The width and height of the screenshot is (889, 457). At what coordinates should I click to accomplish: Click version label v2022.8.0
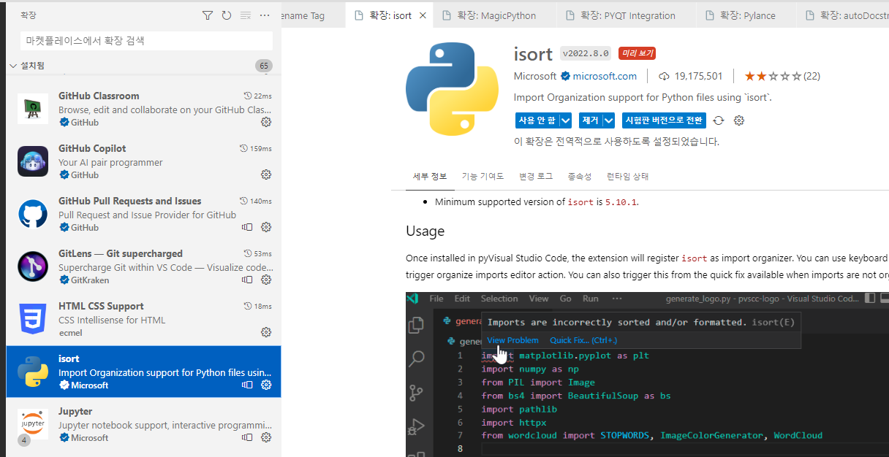pyautogui.click(x=586, y=53)
